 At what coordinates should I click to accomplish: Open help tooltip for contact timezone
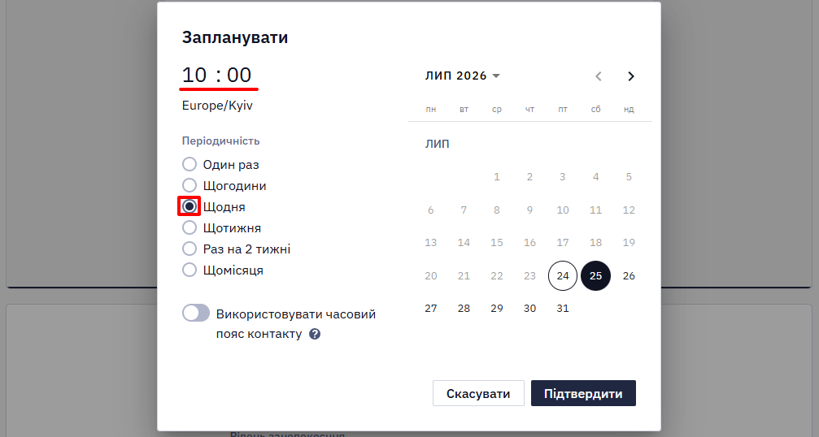(x=315, y=335)
